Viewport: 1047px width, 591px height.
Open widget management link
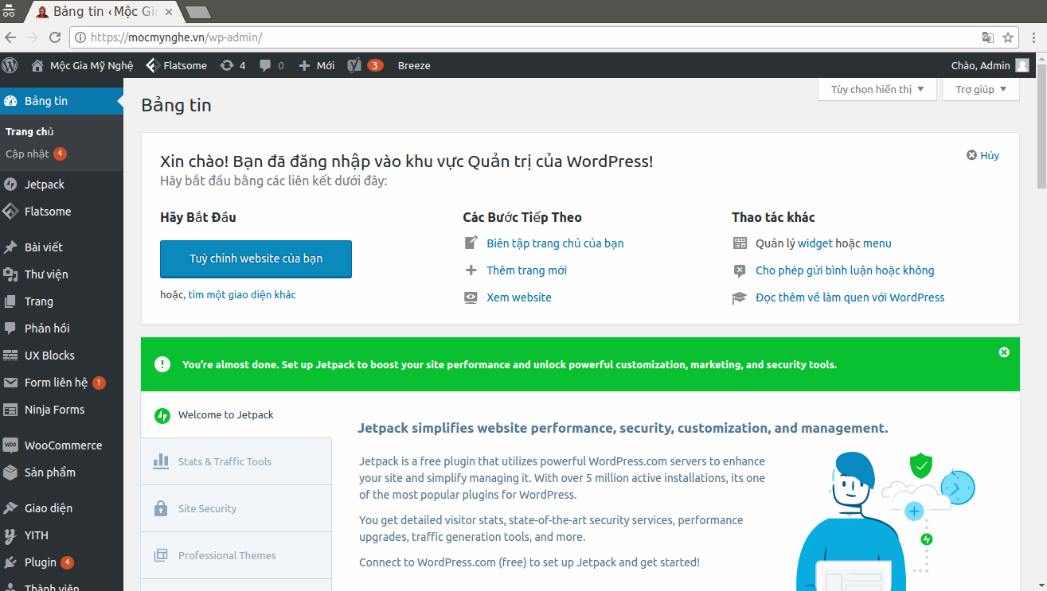815,243
